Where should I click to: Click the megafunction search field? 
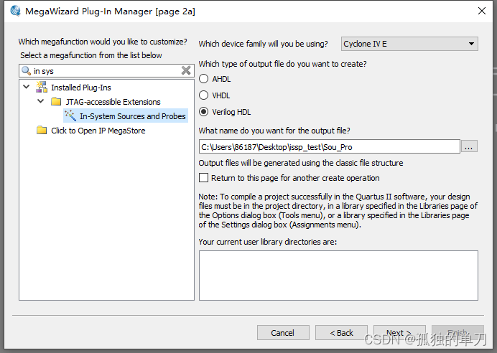click(106, 70)
